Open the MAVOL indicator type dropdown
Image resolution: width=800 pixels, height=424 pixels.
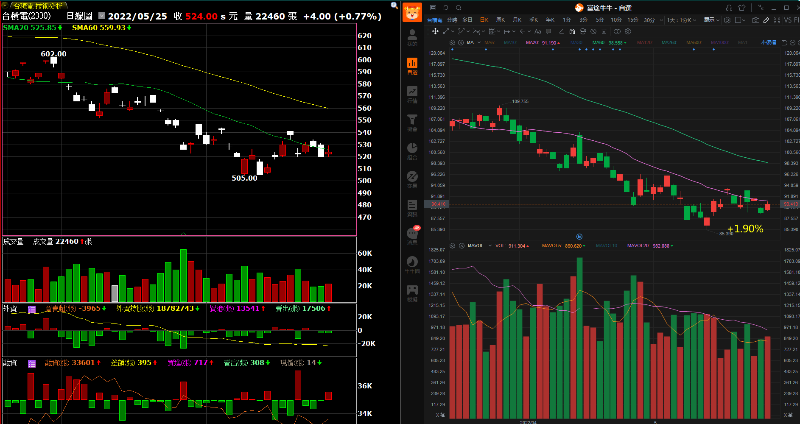tap(490, 245)
